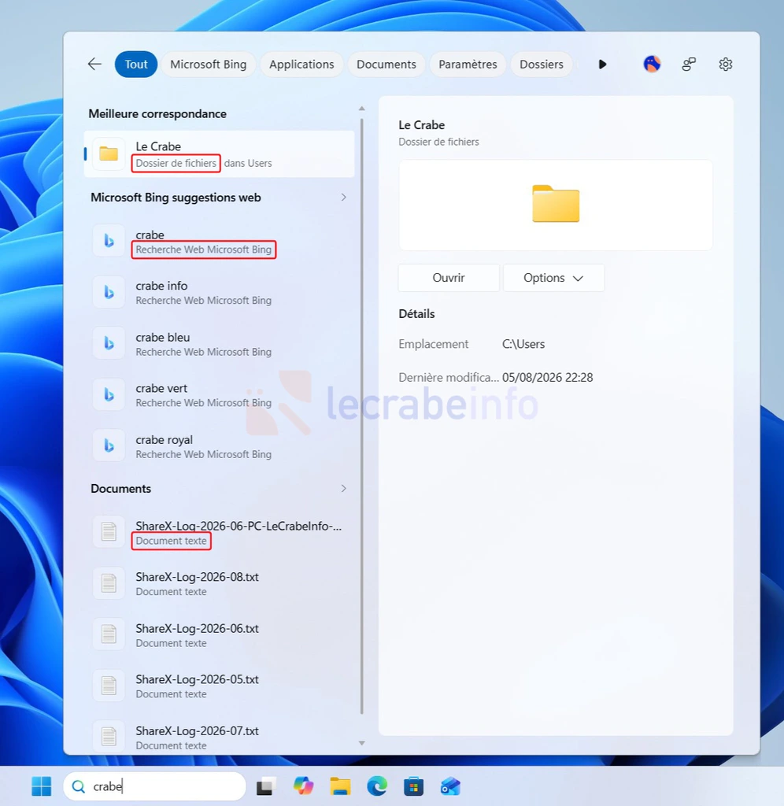The image size is (784, 806).
Task: Click document icon of ShareX-Log-2026-06.txt
Action: [x=109, y=634]
